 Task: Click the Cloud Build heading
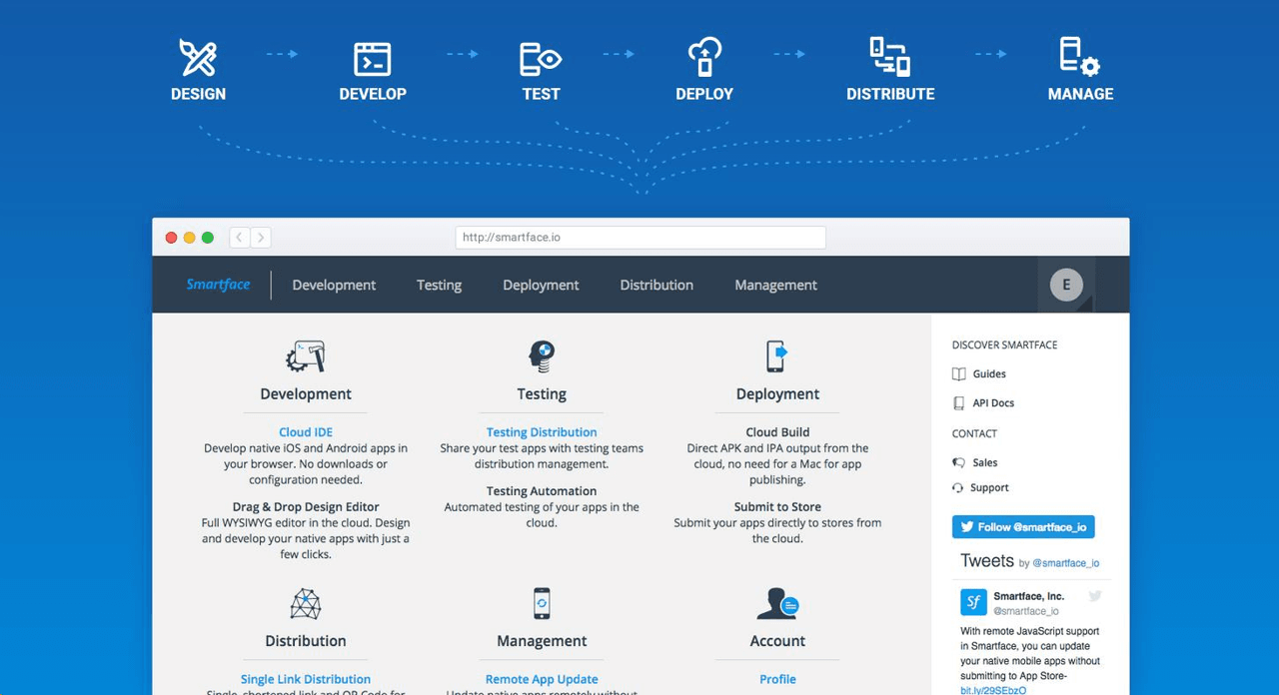(x=777, y=432)
